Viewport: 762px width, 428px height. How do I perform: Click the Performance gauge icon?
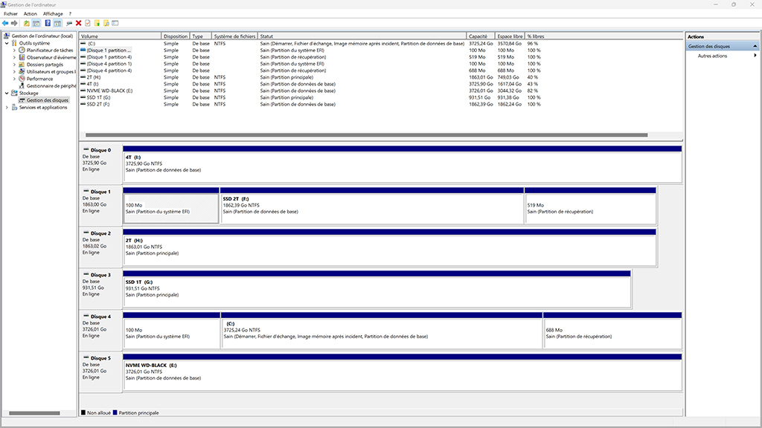[x=22, y=79]
